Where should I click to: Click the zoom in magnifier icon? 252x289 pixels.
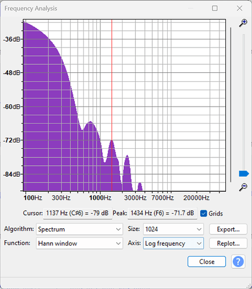tap(243, 23)
